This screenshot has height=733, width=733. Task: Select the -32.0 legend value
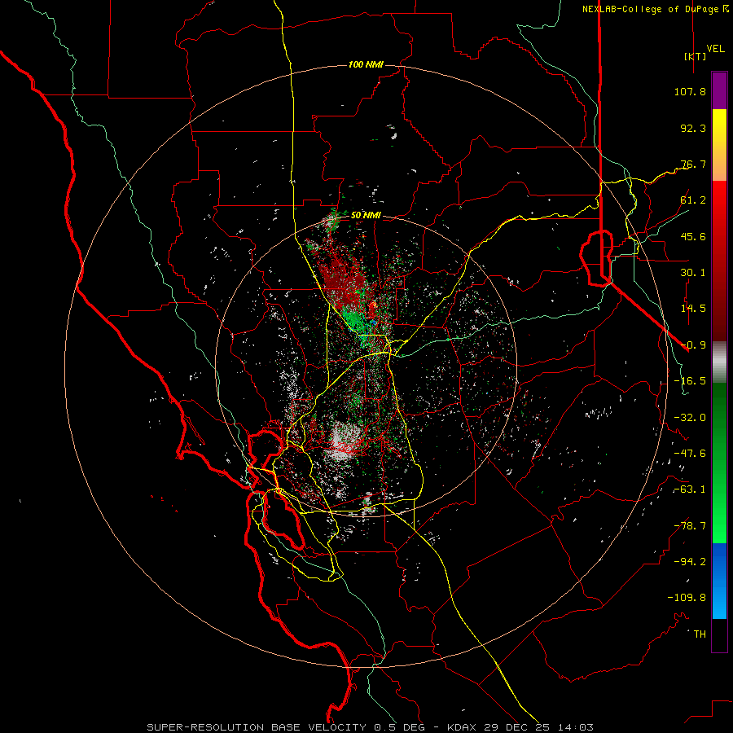coord(690,418)
